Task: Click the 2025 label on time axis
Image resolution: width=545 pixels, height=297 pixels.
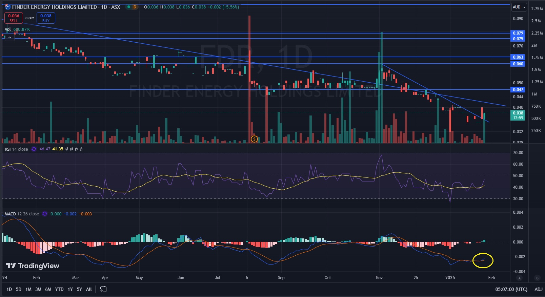Action: [x=450, y=278]
